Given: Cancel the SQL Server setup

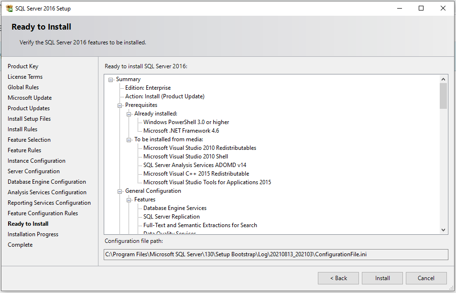Looking at the screenshot, I should tap(426, 278).
